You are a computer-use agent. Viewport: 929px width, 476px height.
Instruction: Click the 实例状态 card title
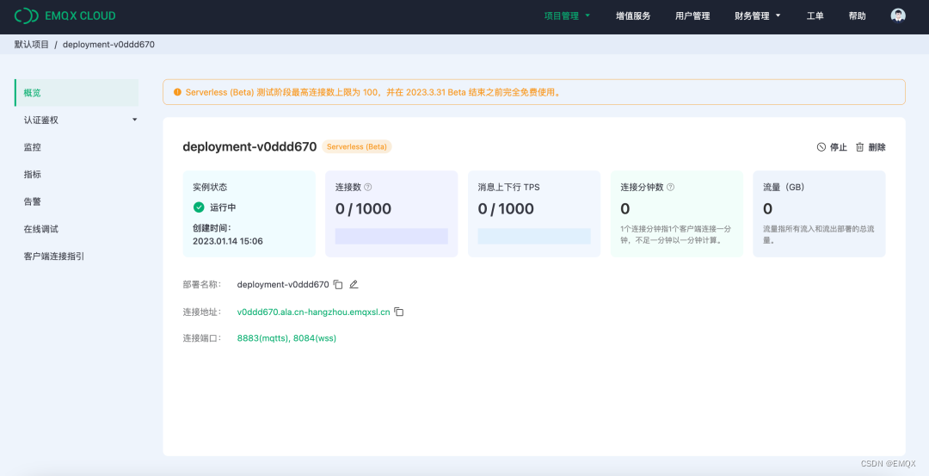tap(210, 187)
